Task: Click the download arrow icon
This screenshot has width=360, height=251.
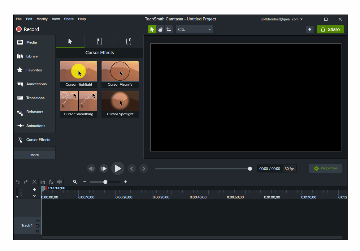Action: tap(310, 29)
